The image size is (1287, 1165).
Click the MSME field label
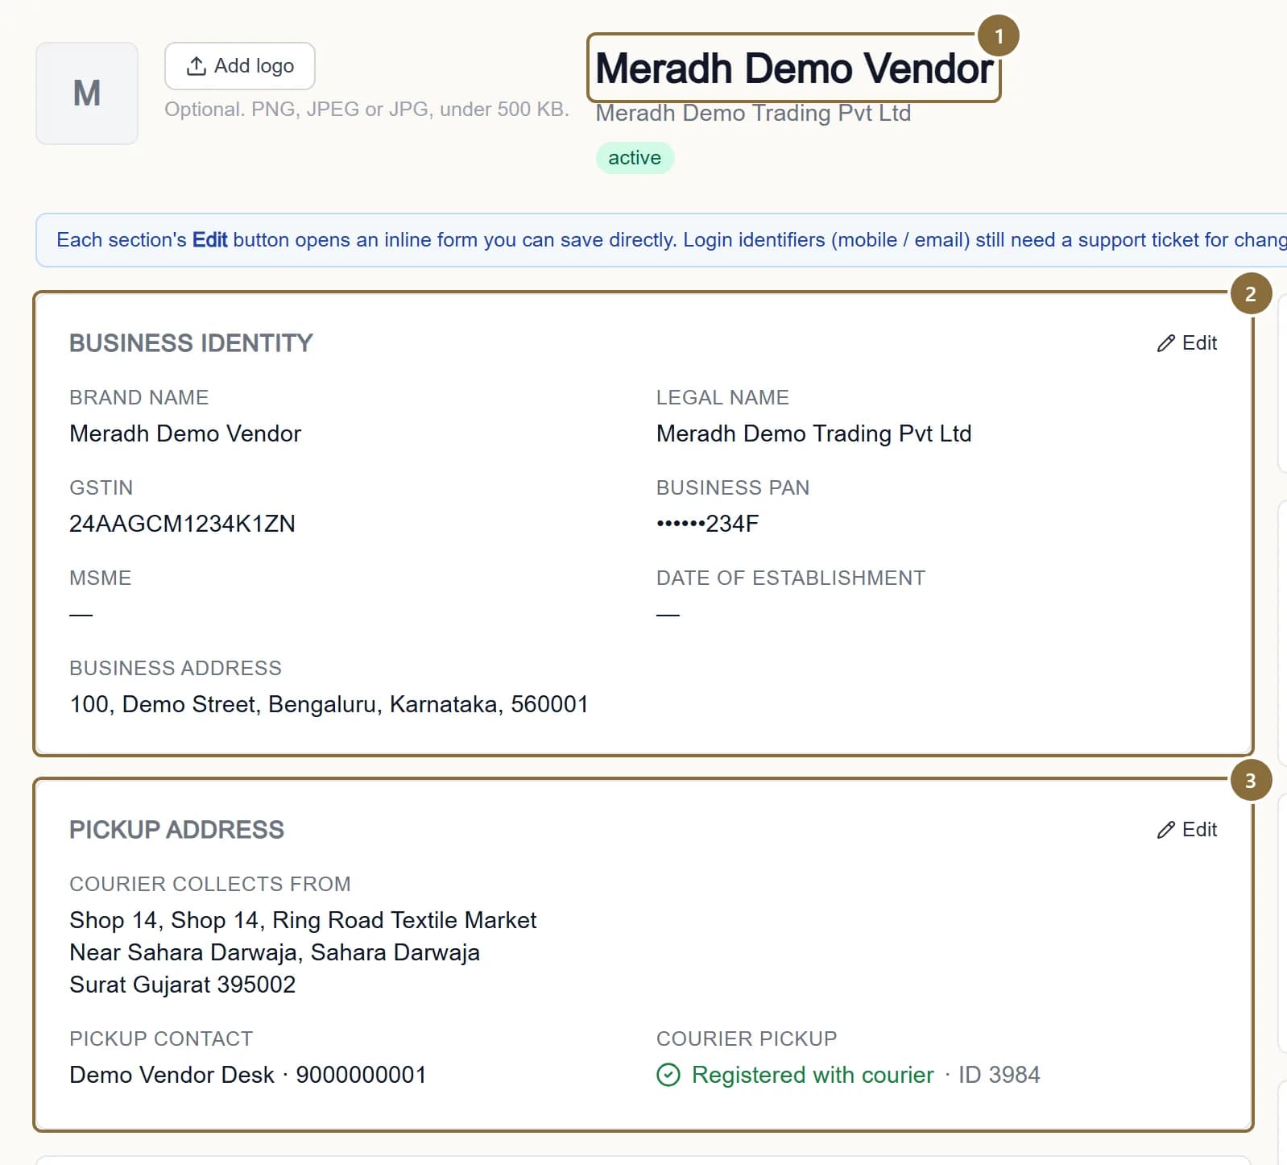[x=100, y=578]
